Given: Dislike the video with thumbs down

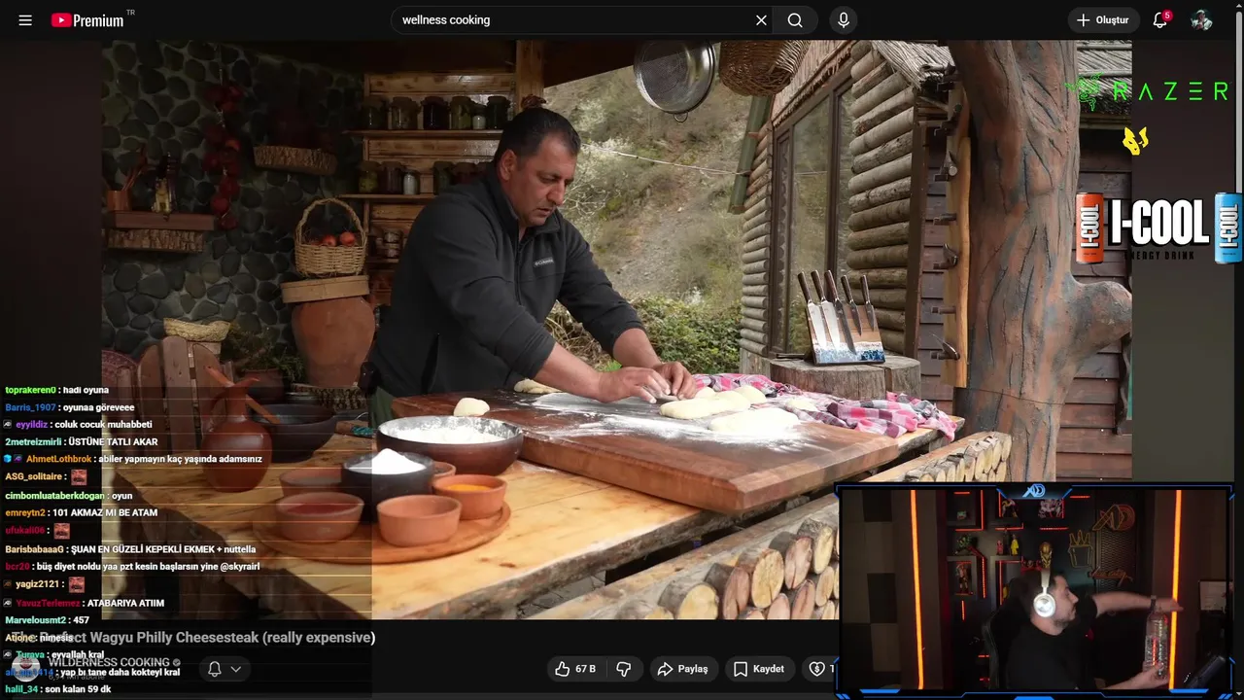Looking at the screenshot, I should [x=624, y=669].
